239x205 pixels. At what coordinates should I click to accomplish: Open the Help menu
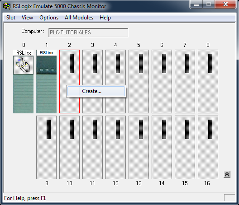tap(105, 18)
